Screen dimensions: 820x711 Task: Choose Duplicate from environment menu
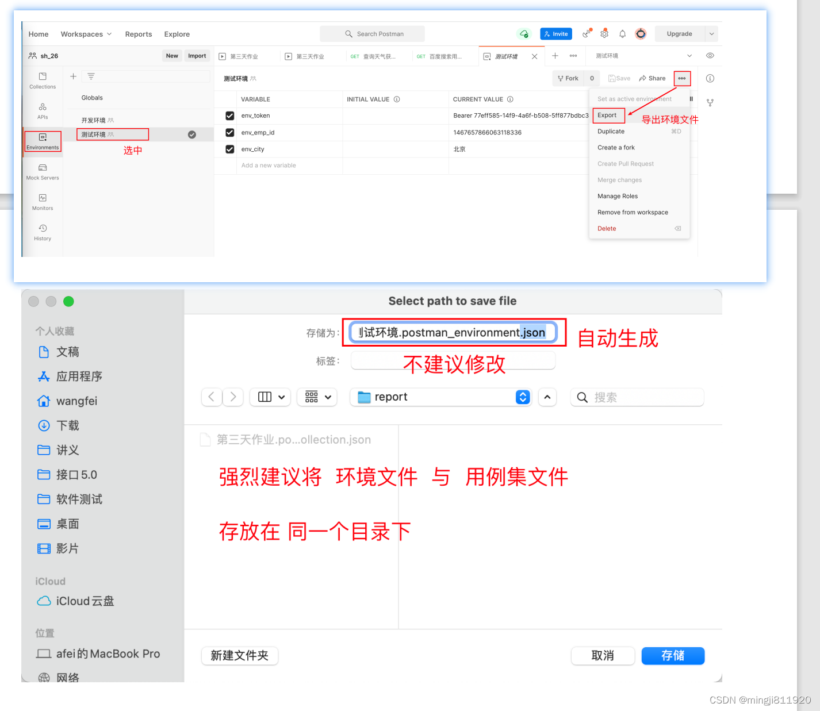(639, 132)
